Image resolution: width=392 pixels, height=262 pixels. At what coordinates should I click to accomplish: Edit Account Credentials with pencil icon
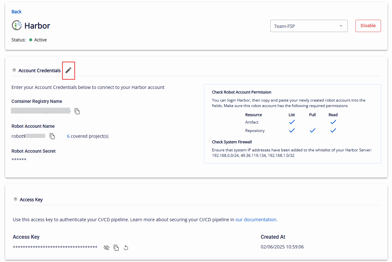(68, 70)
